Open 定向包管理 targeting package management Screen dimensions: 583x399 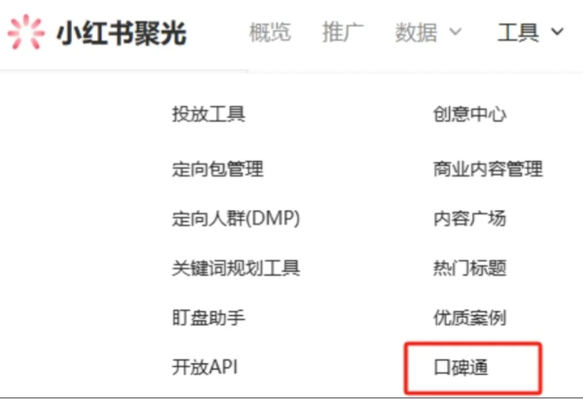217,169
